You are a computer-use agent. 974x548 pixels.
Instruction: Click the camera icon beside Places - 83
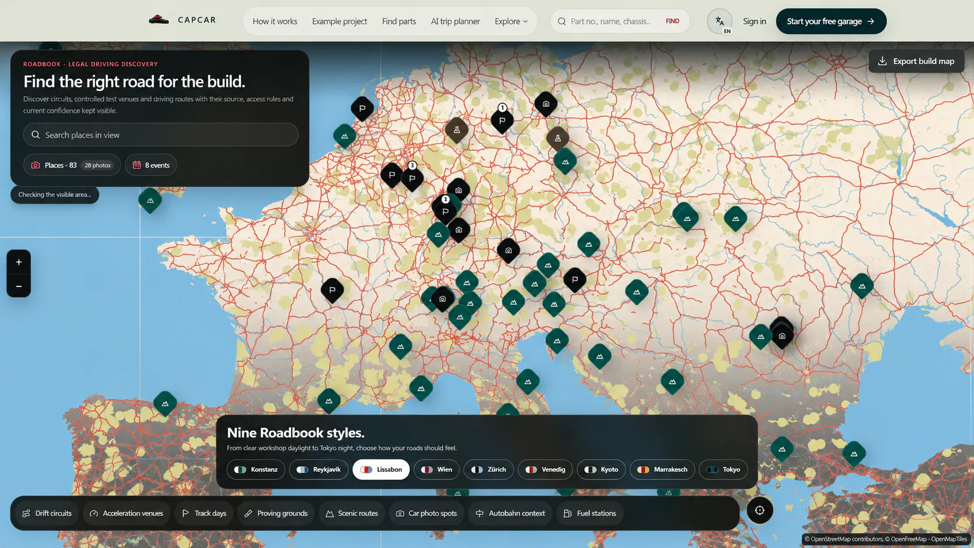(x=36, y=165)
